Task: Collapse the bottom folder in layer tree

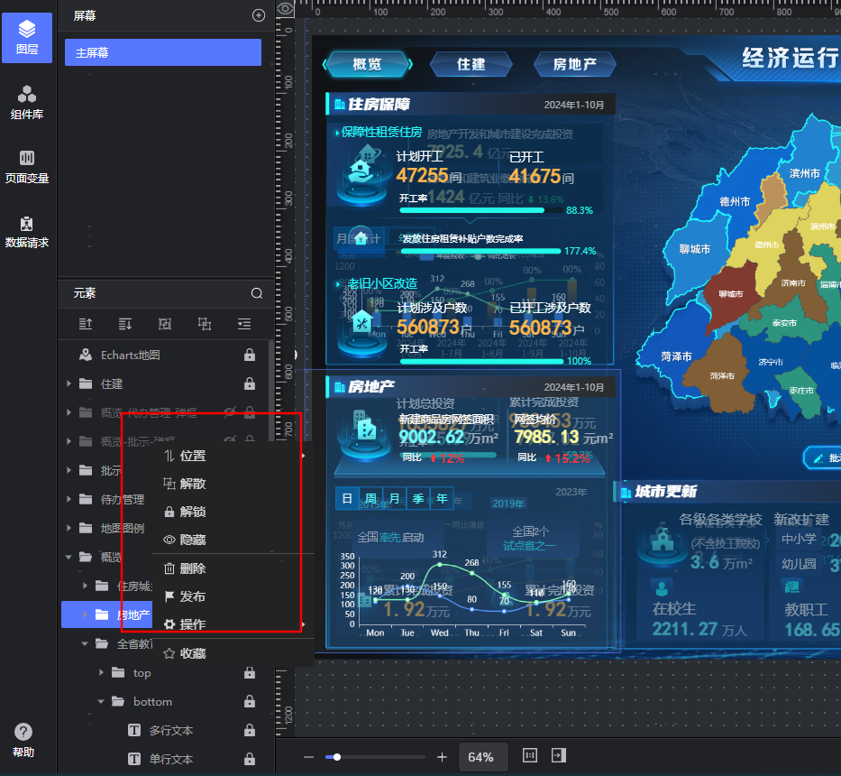Action: [100, 701]
